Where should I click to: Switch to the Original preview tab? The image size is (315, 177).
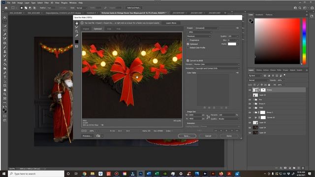[86, 29]
